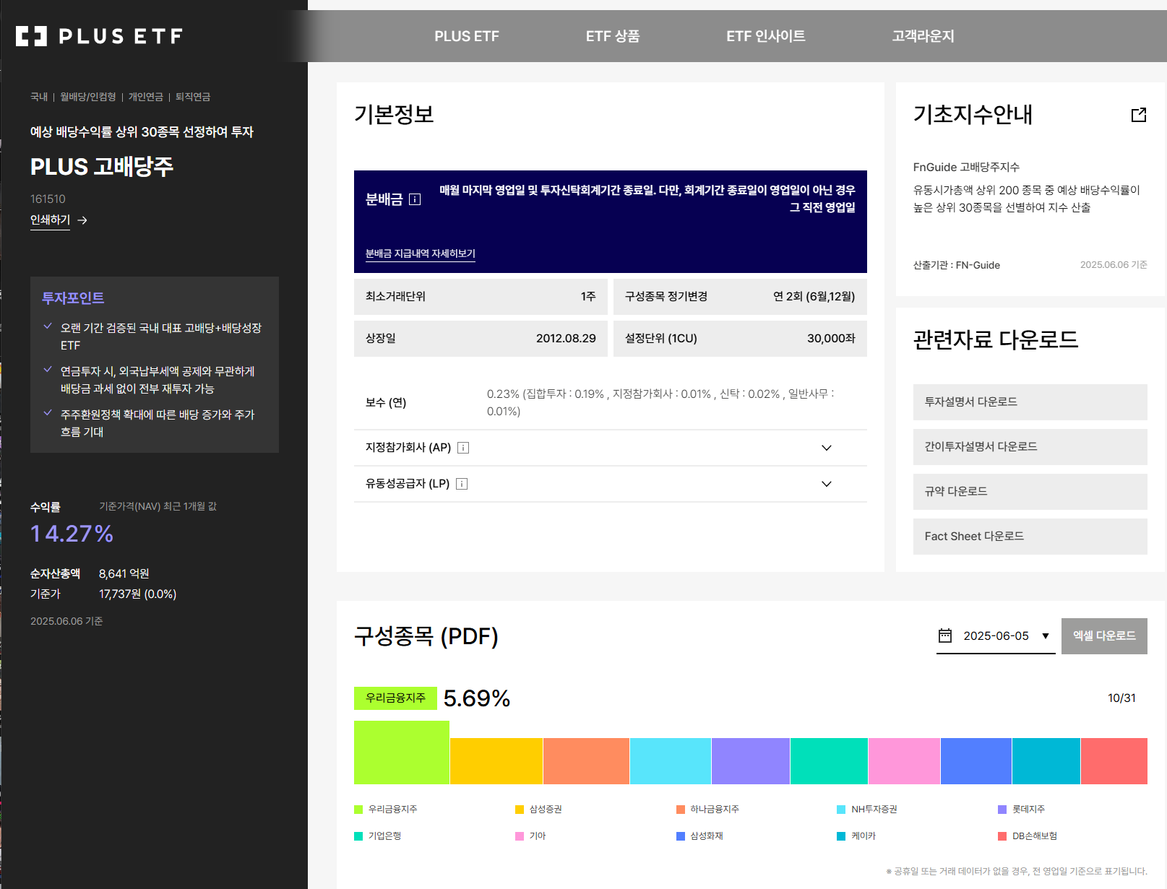Screen dimensions: 1167x889
Task: Click the 17,737원 (0.0%) base price
Action: (x=138, y=594)
